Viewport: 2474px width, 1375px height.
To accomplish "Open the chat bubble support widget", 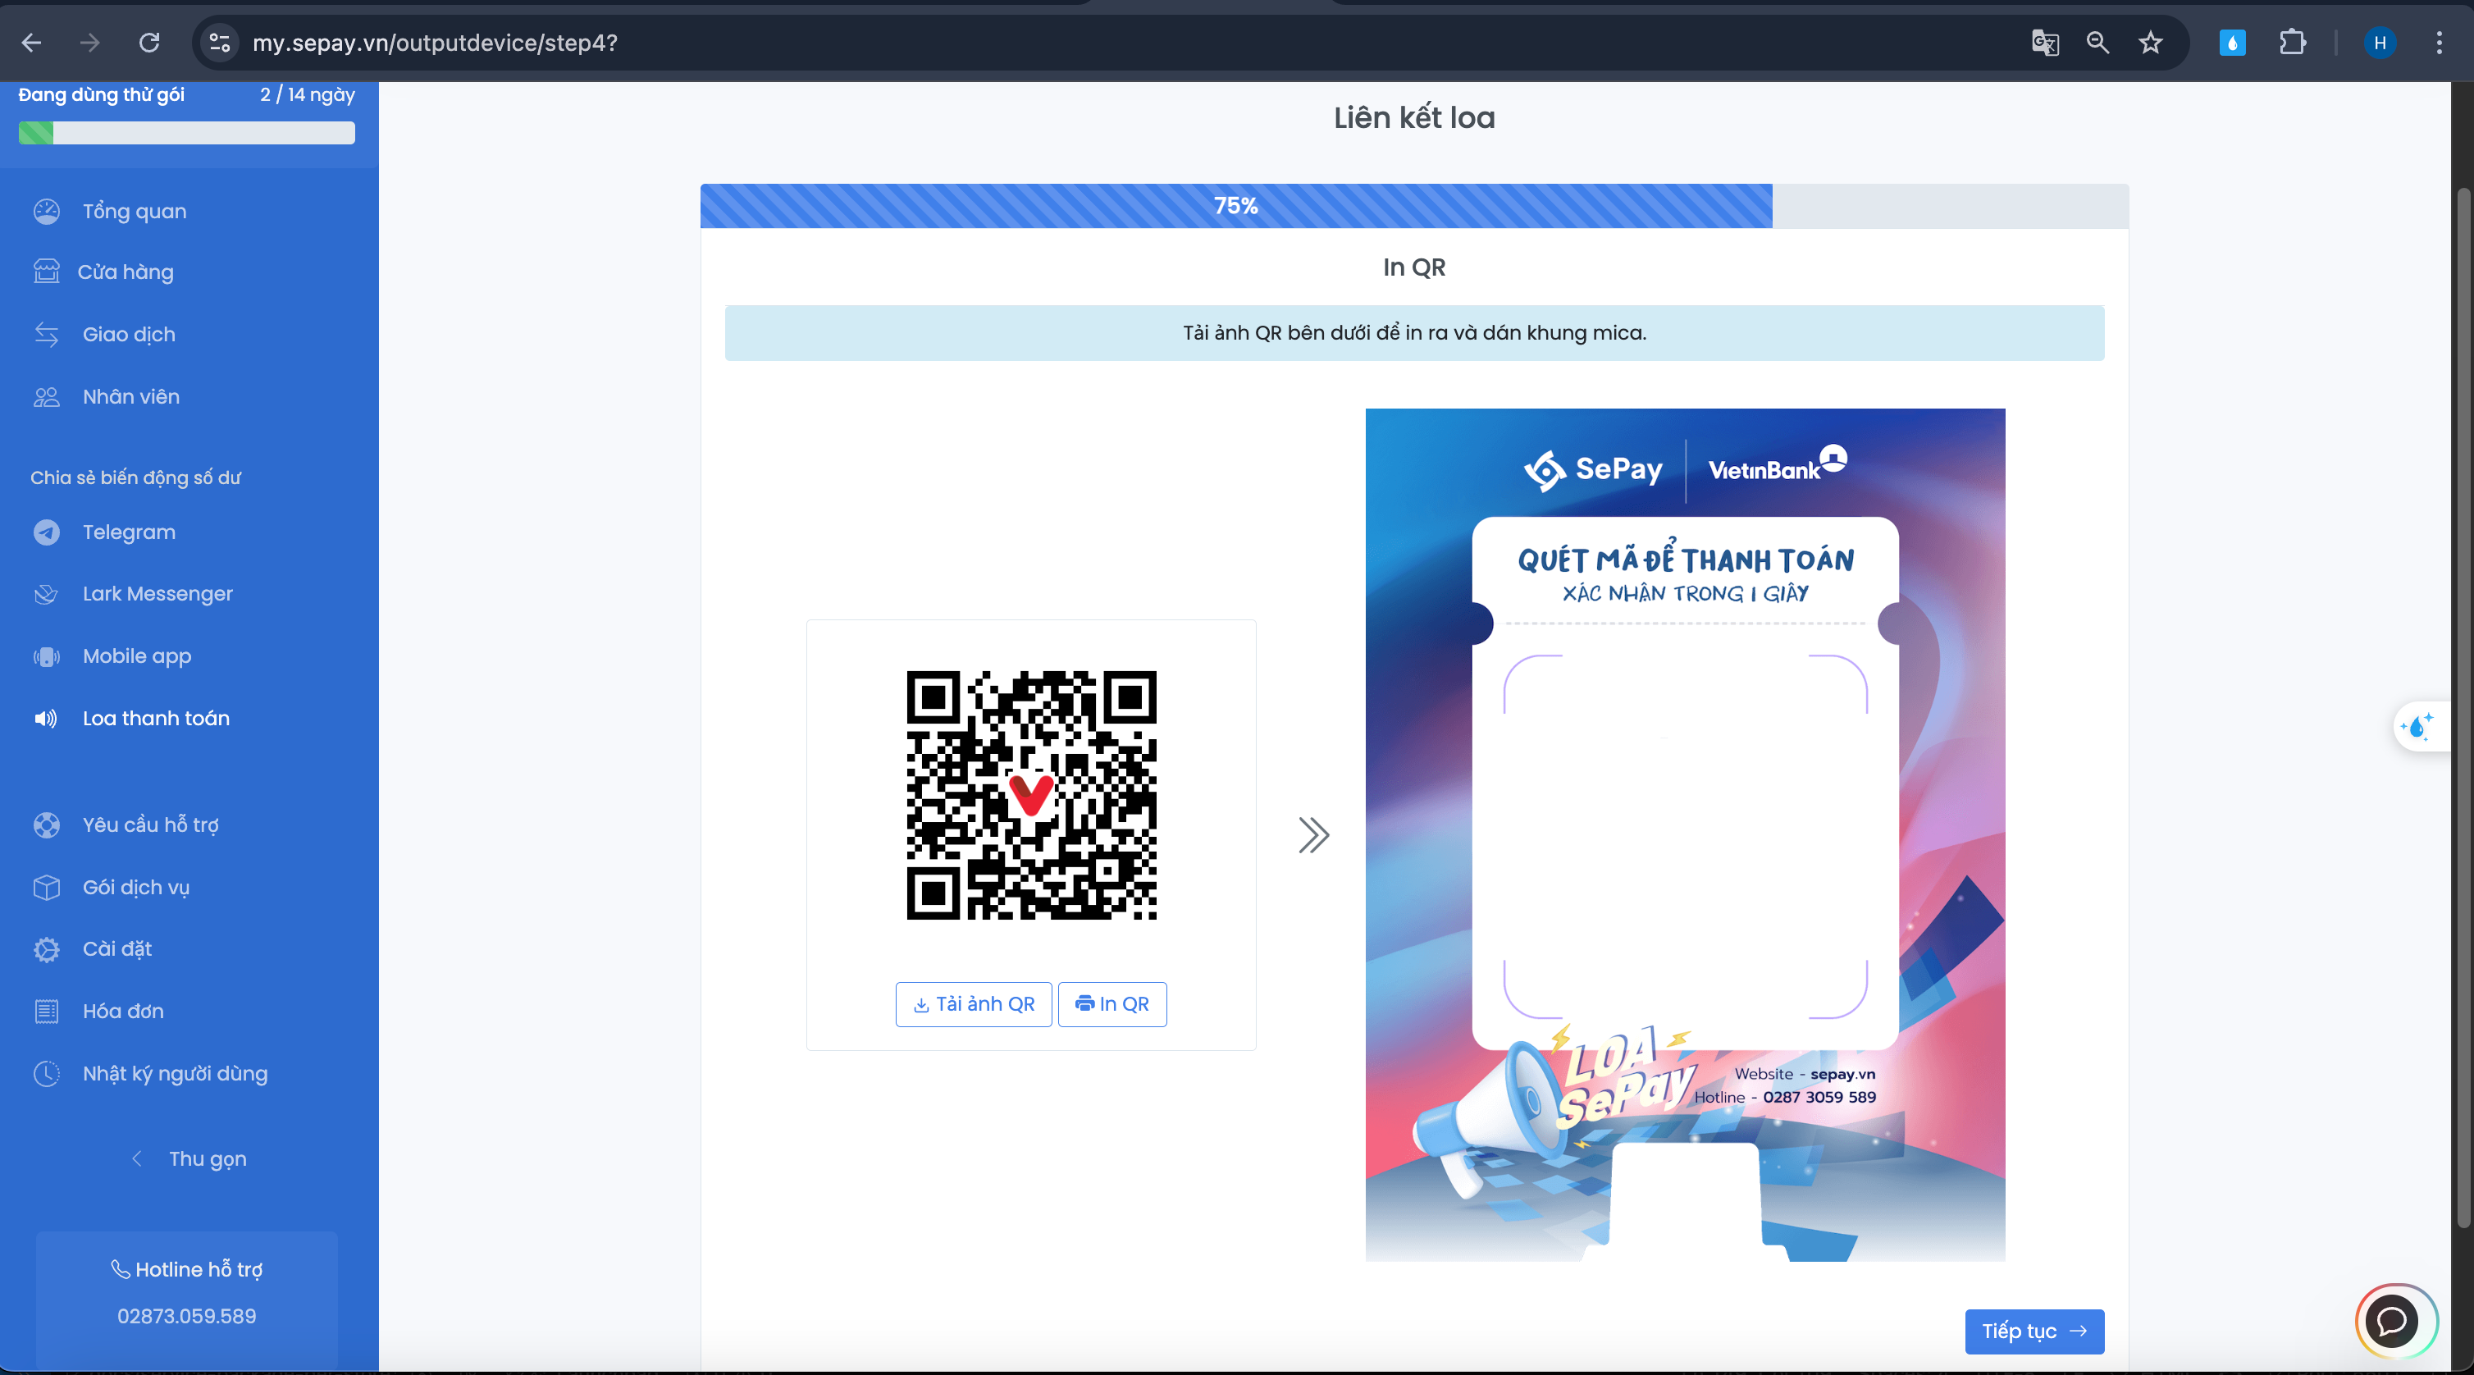I will pyautogui.click(x=2392, y=1322).
